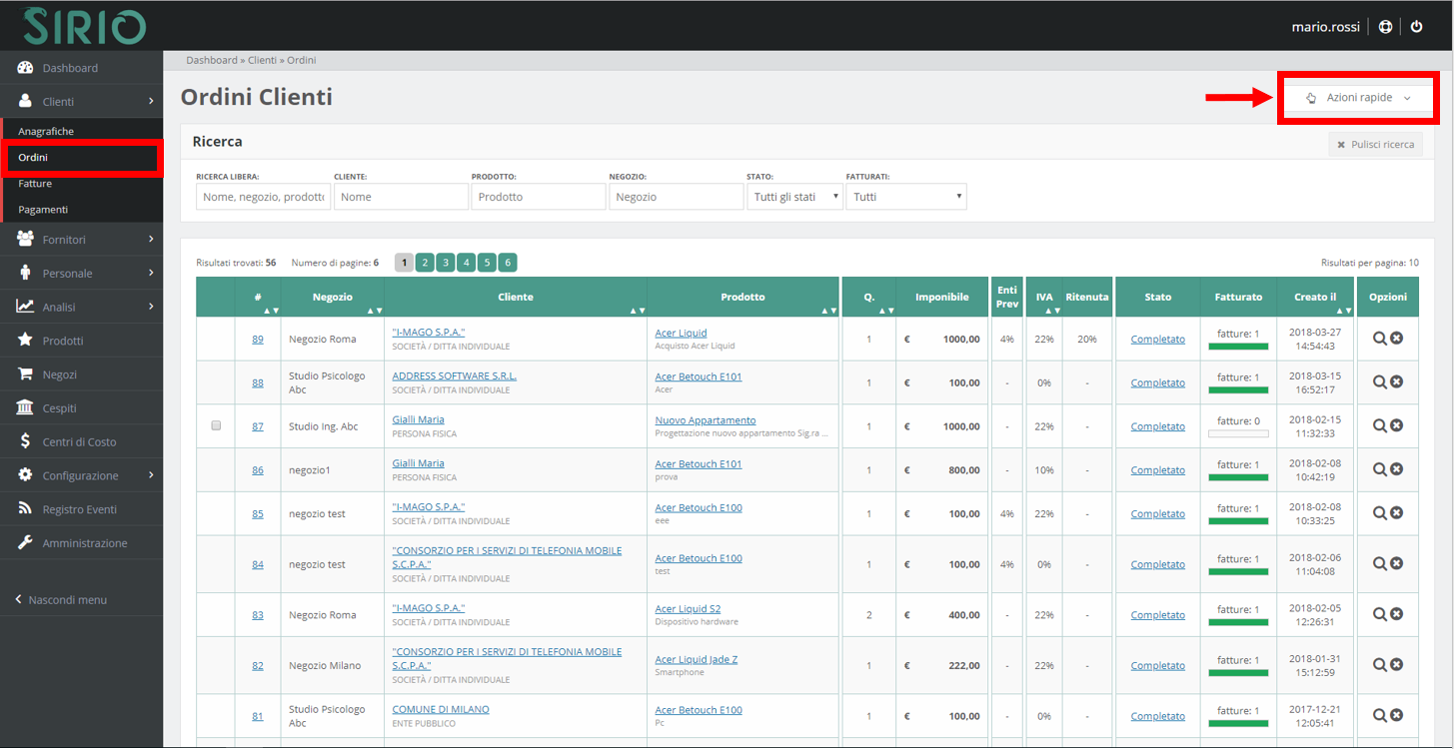Viewport: 1454px width, 749px height.
Task: Open the globe language icon in top bar
Action: coord(1385,26)
